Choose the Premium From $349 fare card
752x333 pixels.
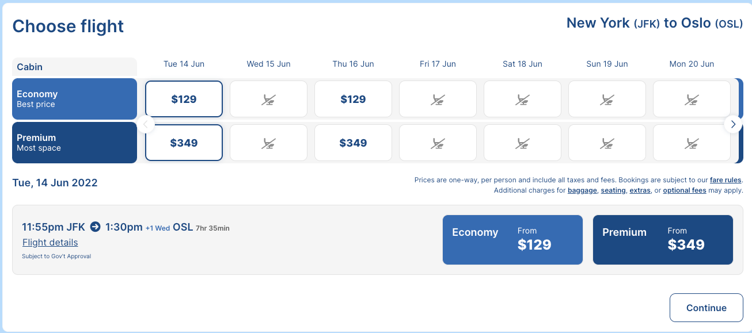[663, 240]
